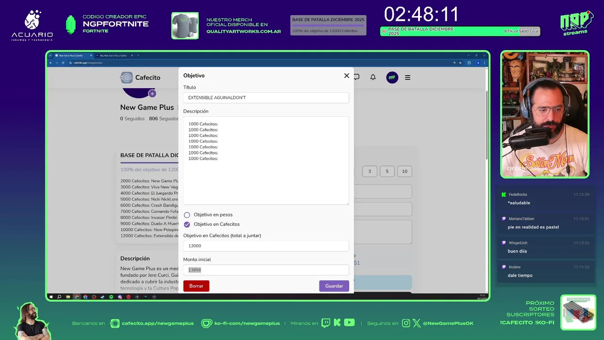
Task: Open Spotify from the taskbar
Action: click(x=111, y=297)
